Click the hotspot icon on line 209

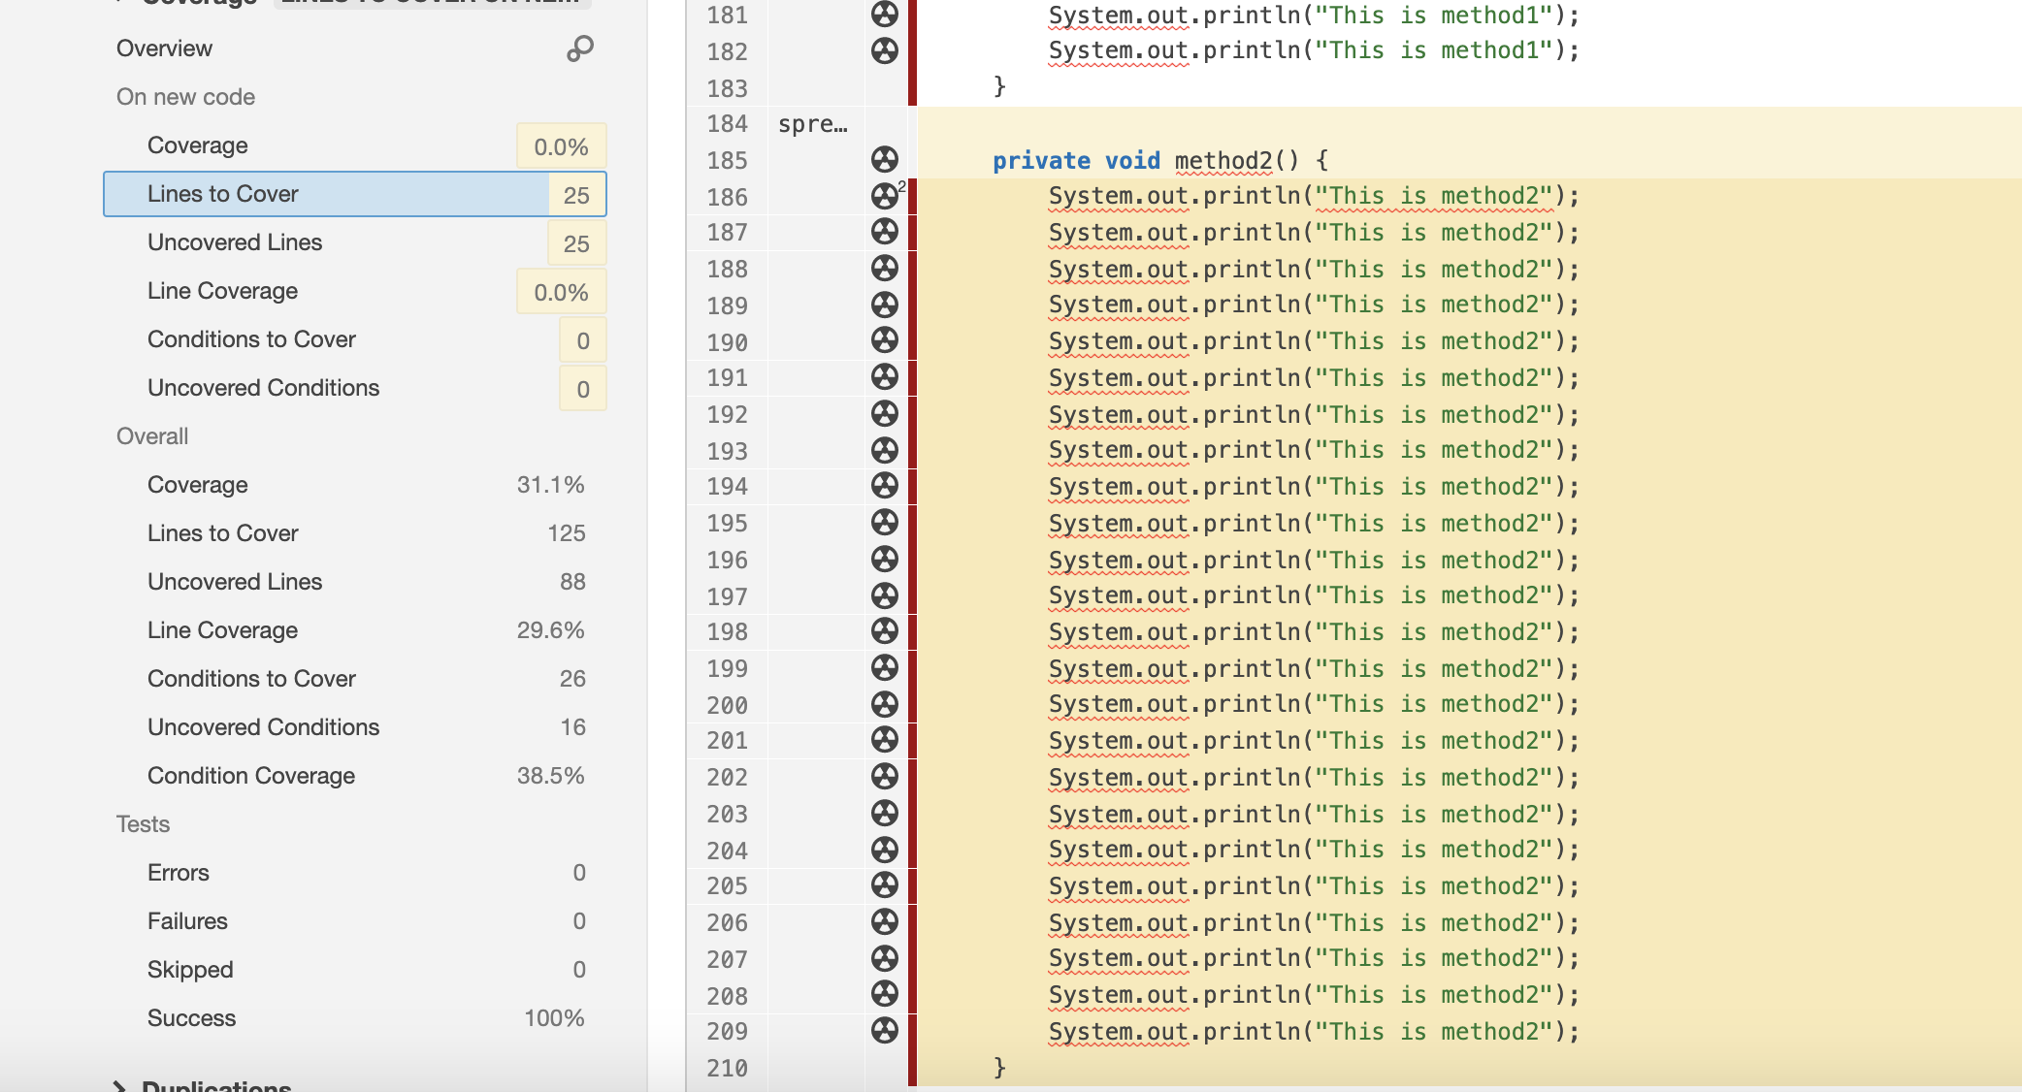click(884, 1031)
